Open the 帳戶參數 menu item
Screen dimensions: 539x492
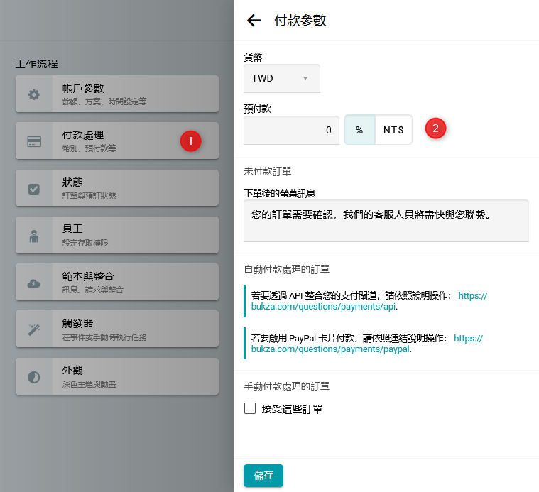tap(135, 94)
